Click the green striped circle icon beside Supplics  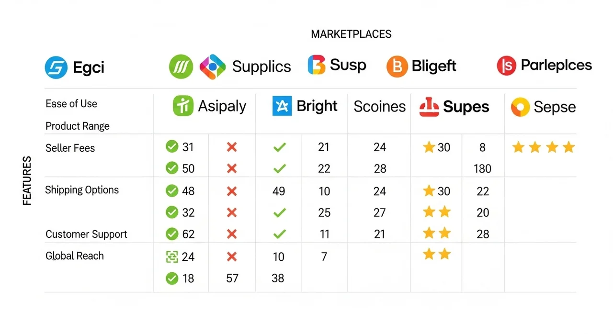181,67
